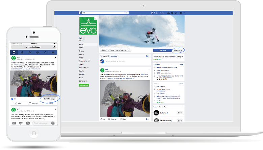The width and height of the screenshot is (263, 150).
Task: Click the Facebook logo on the laptop screen
Action: click(80, 13)
